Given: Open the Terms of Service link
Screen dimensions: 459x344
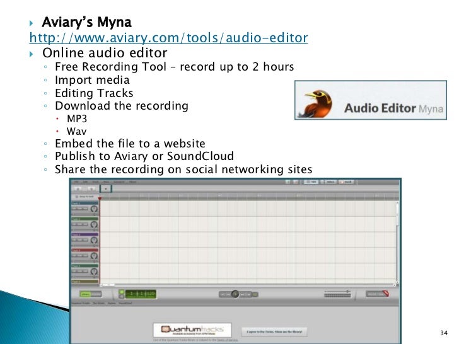Looking at the screenshot, I should [227, 340].
